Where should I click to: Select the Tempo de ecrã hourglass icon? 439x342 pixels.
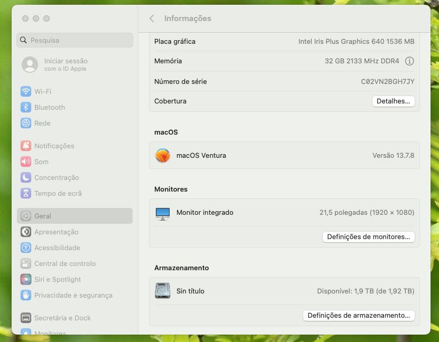26,194
